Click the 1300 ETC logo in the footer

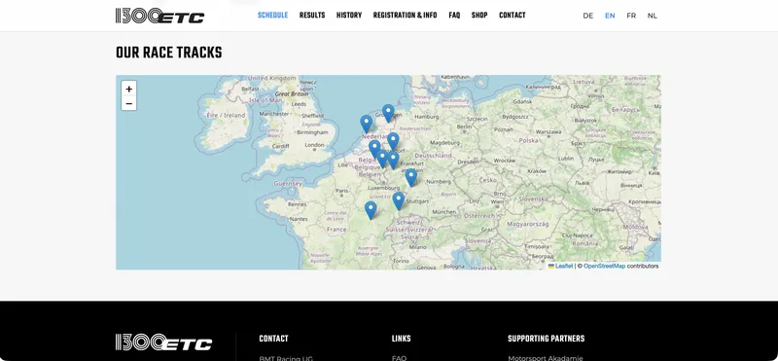pyautogui.click(x=163, y=343)
